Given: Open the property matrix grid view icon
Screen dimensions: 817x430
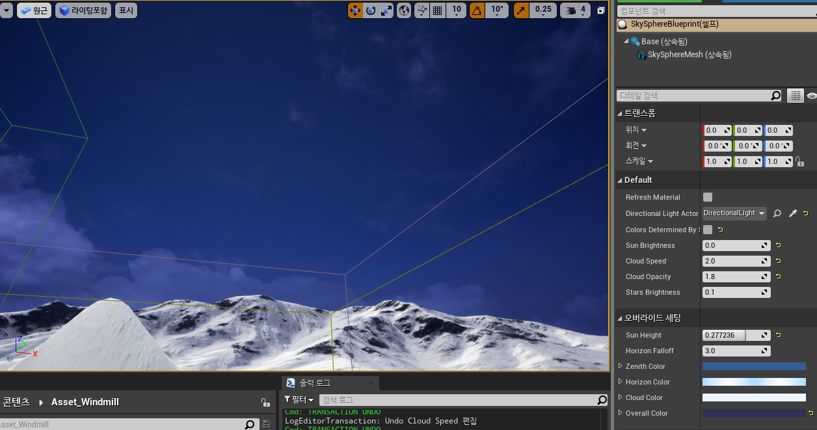Looking at the screenshot, I should (795, 96).
